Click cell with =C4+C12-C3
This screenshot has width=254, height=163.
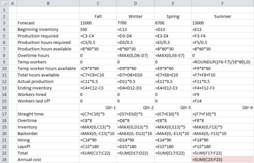pos(98,88)
